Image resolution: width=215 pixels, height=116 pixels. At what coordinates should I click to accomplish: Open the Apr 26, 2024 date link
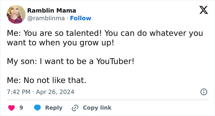[x=55, y=92]
